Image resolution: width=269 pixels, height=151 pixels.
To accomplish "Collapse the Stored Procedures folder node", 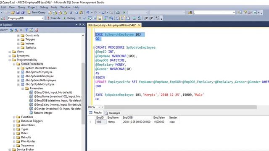I will (x=14, y=64).
